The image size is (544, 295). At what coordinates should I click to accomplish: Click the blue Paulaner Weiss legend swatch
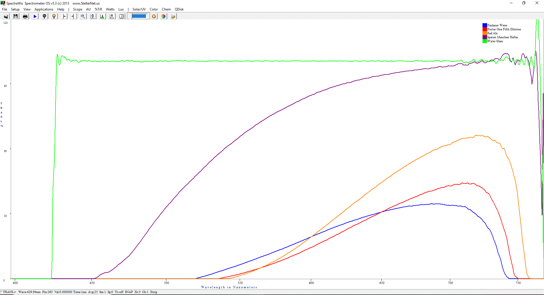coord(485,25)
